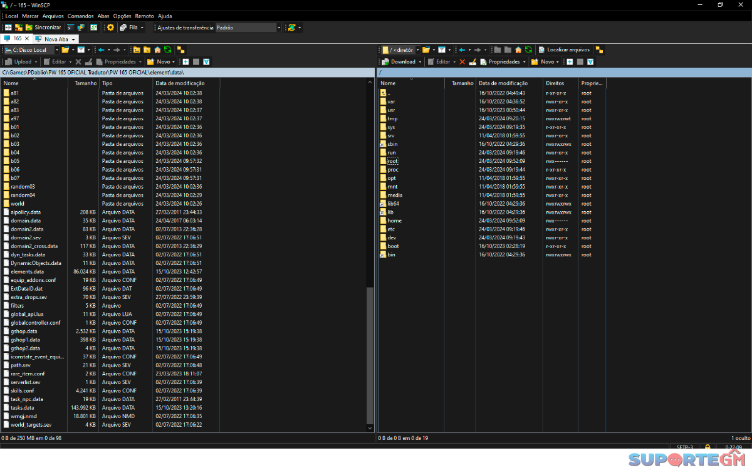This screenshot has width=752, height=470.
Task: Close the 165 session tab
Action: (x=27, y=39)
